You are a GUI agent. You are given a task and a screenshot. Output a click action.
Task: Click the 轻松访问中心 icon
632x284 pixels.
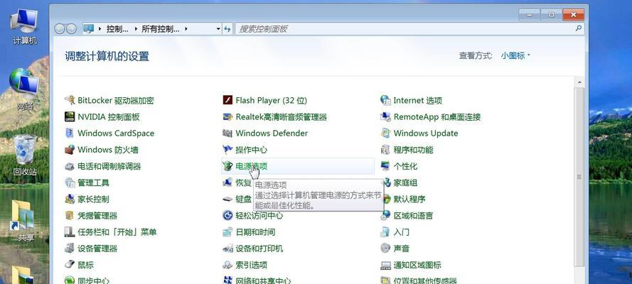pyautogui.click(x=227, y=216)
